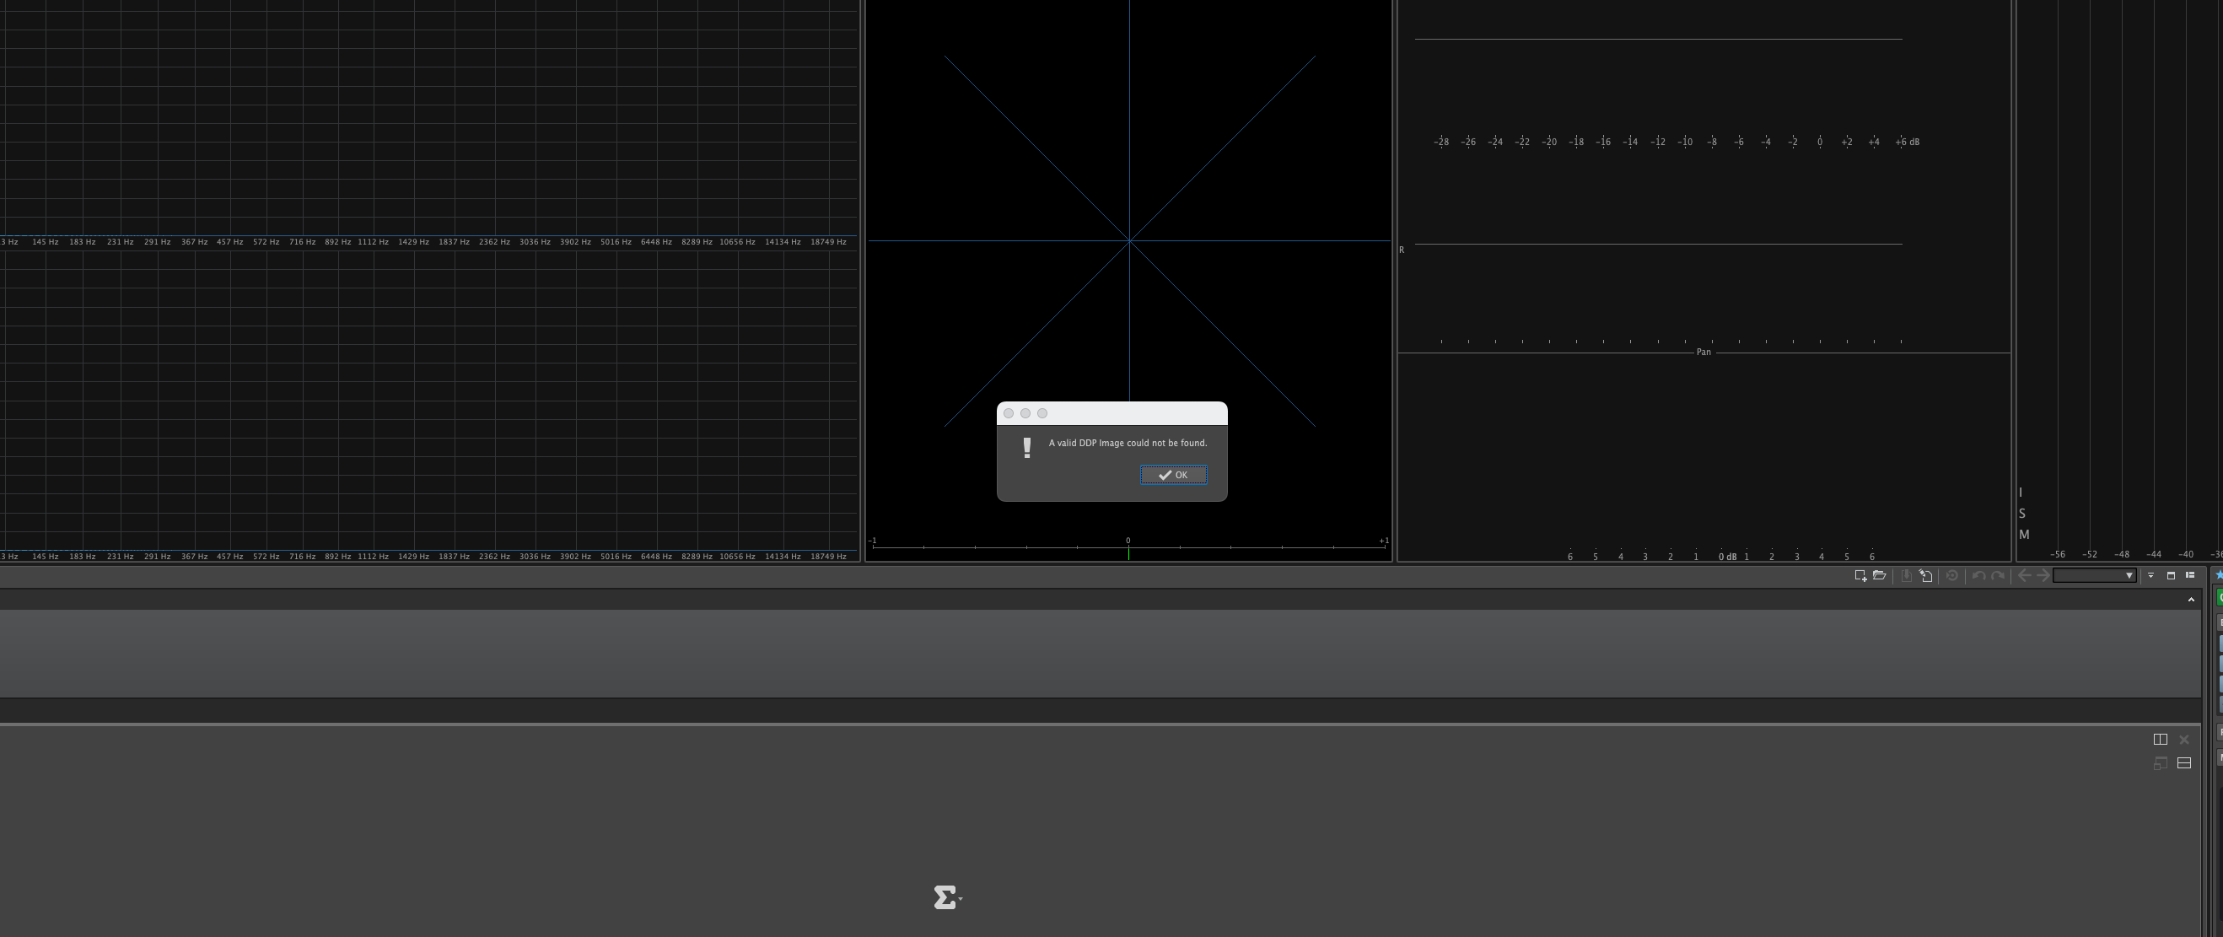Split the view vertically with the columns icon
This screenshot has width=2223, height=937.
point(2160,740)
